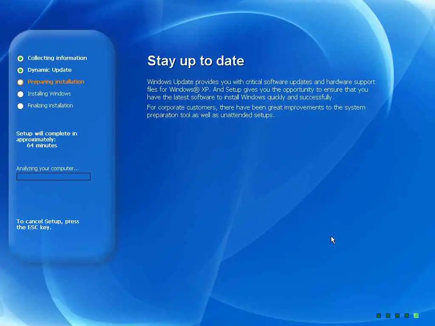Click the To cancel Setup ESC key notice
This screenshot has height=326, width=435.
(48, 224)
